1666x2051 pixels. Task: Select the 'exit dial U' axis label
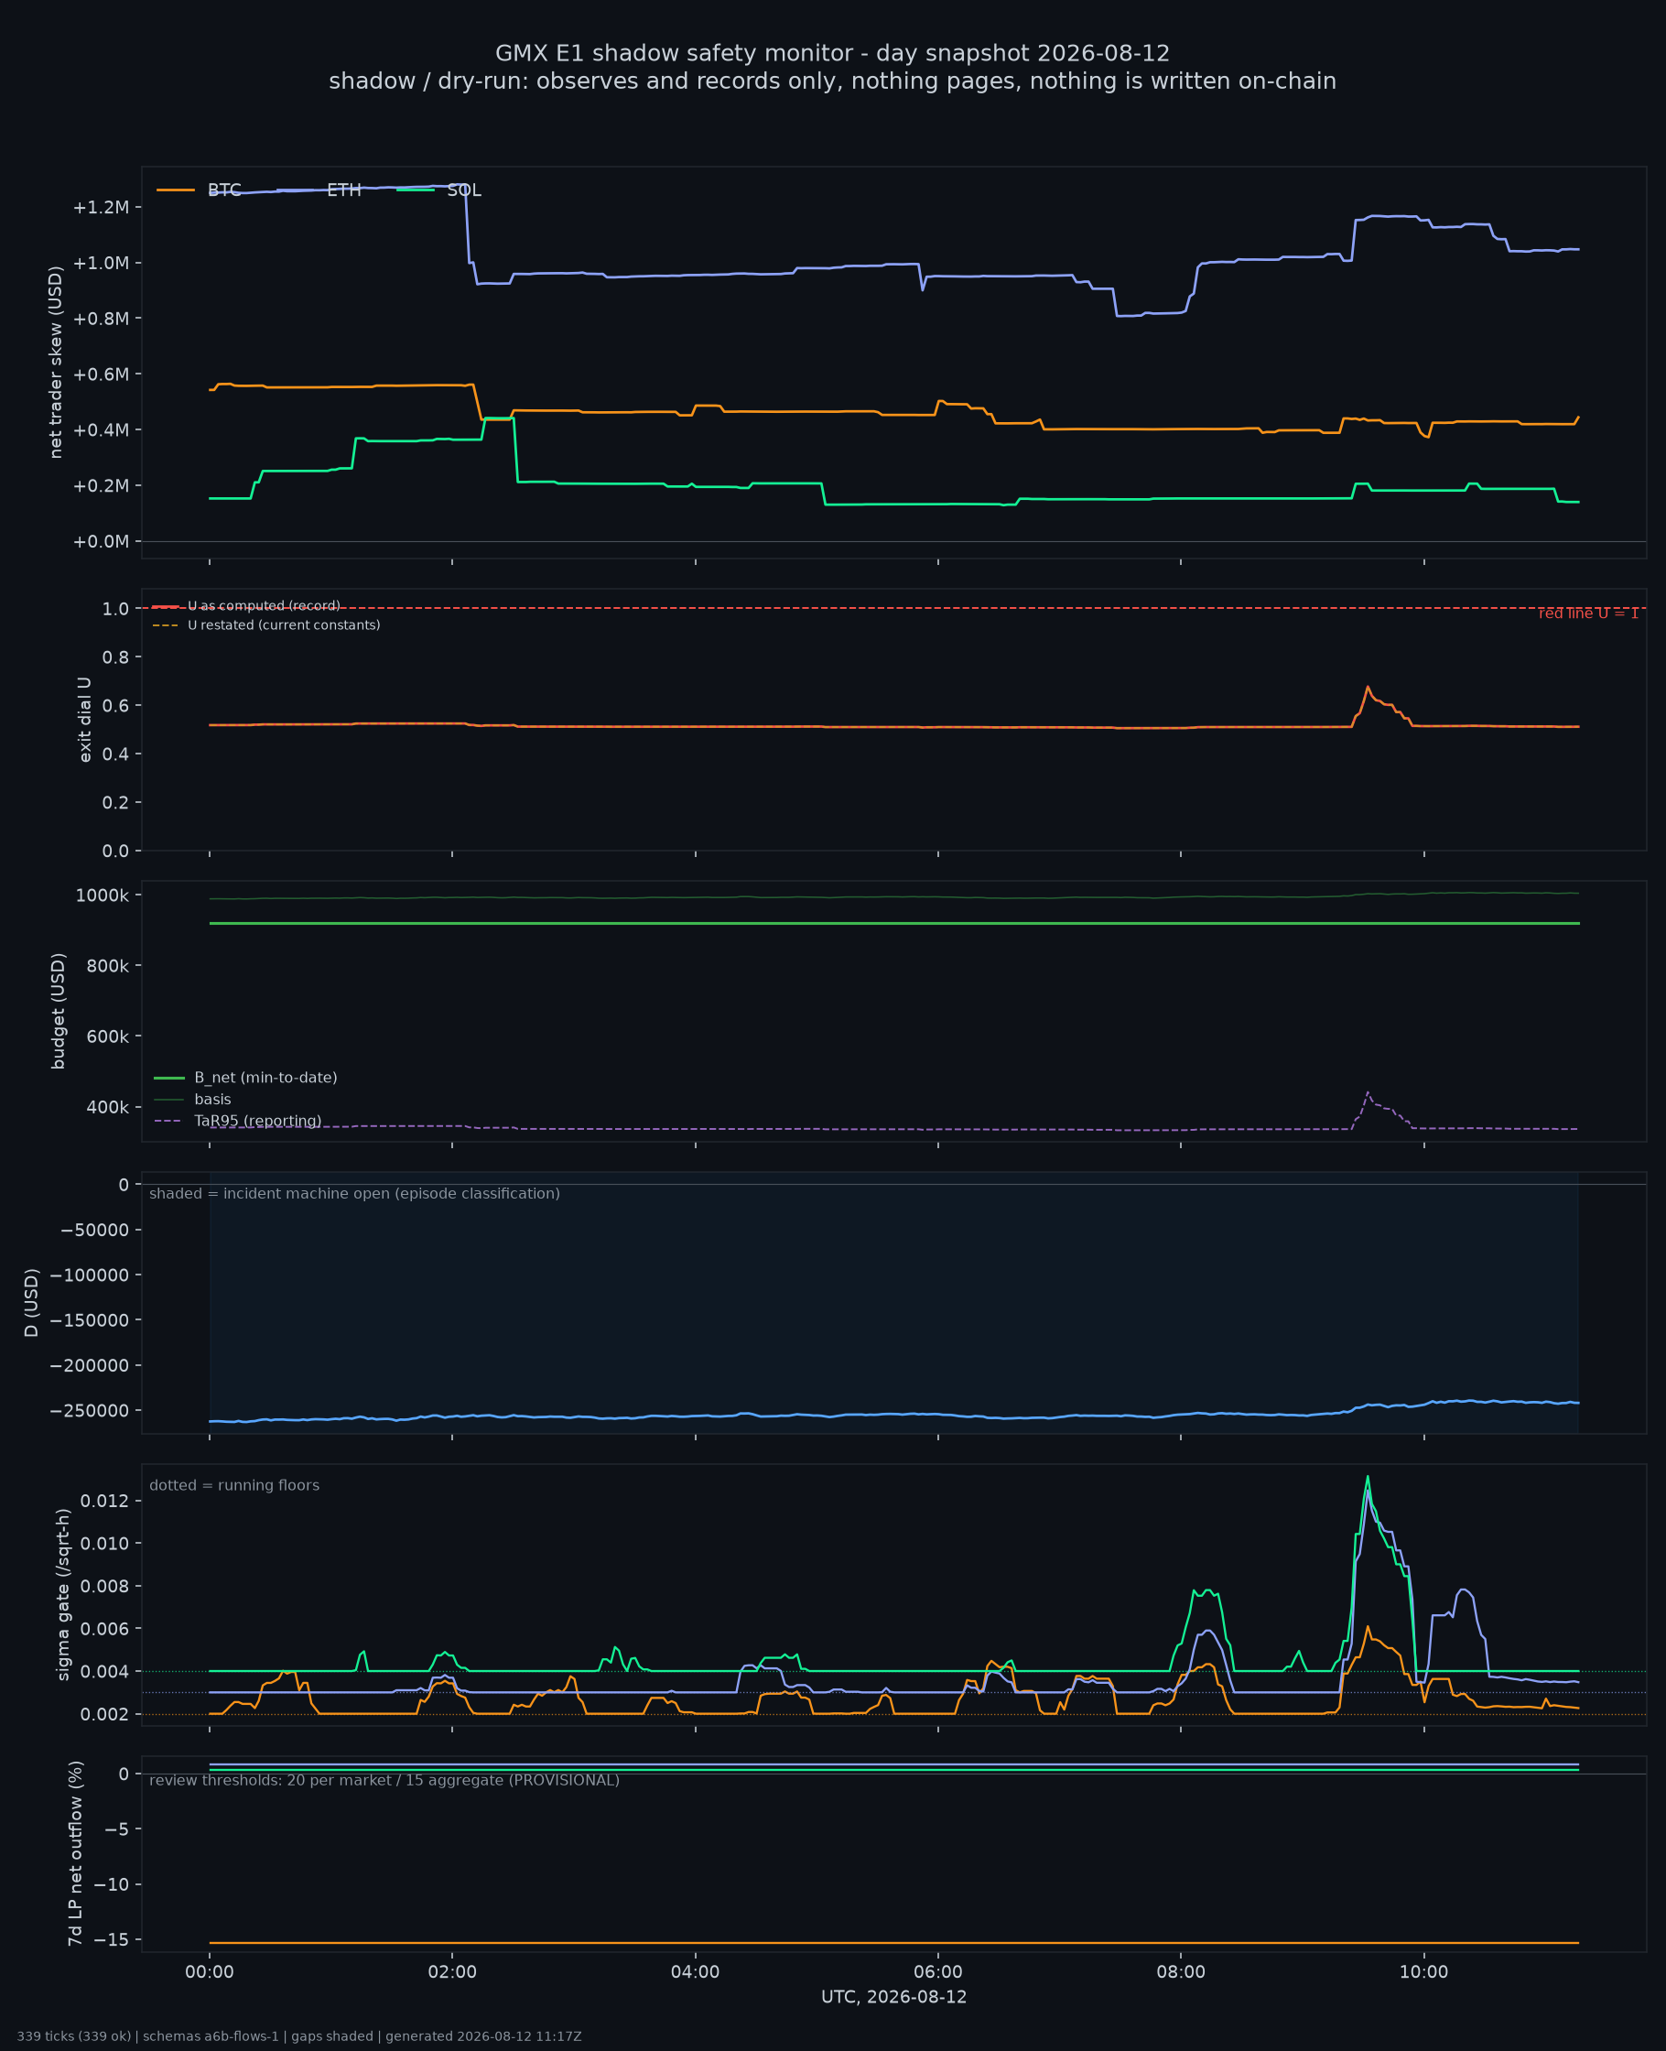coord(85,720)
